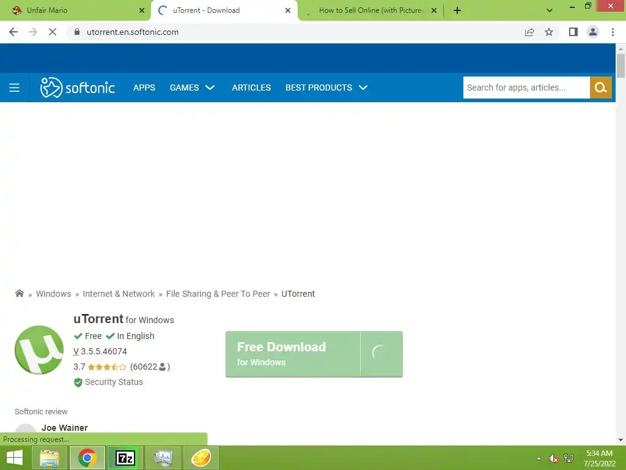The height and width of the screenshot is (470, 626).
Task: Close the How to Sell Online tab
Action: point(434,10)
